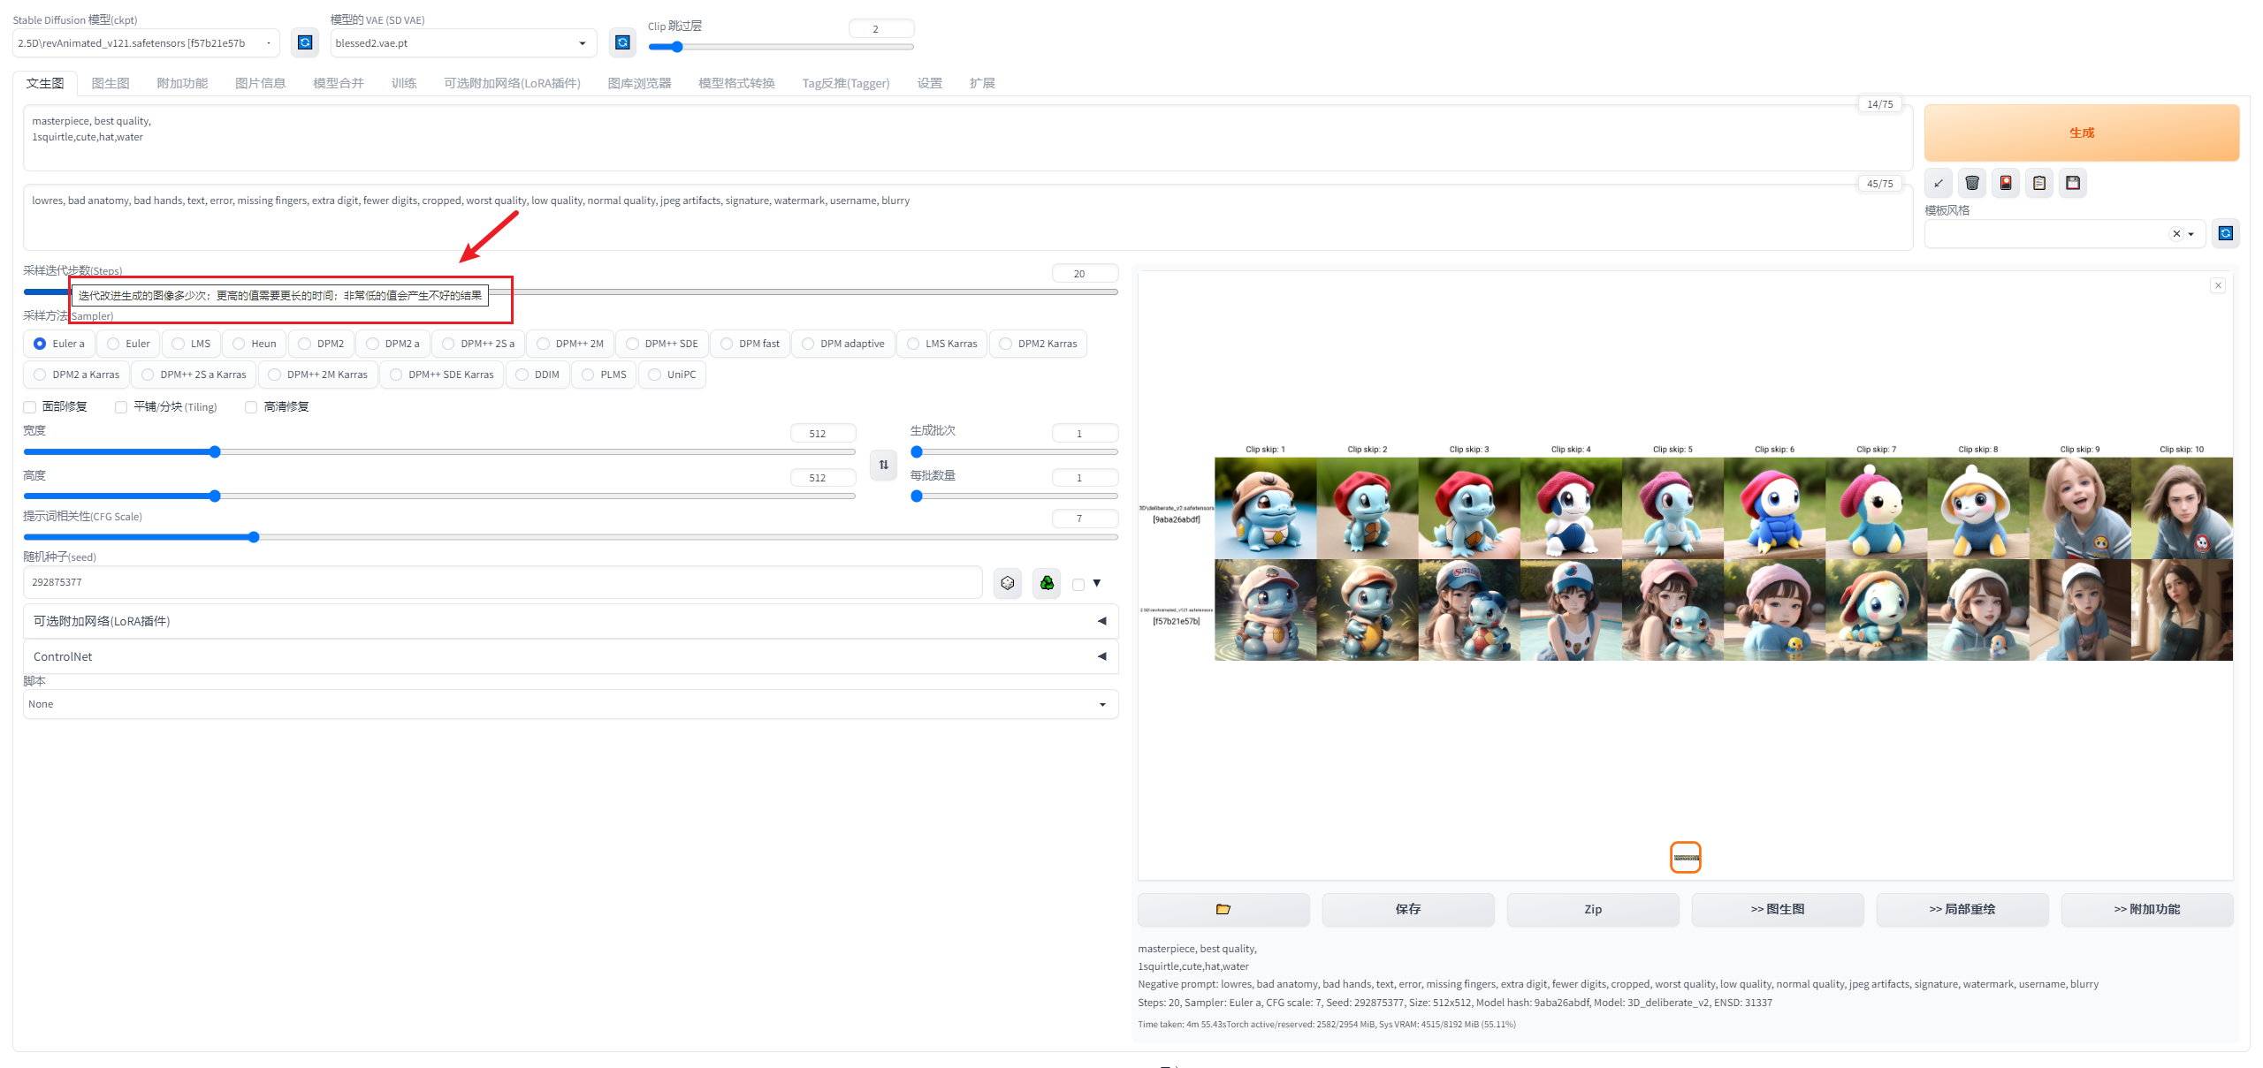The image size is (2263, 1068).
Task: Select the UniPC sampler
Action: (672, 375)
